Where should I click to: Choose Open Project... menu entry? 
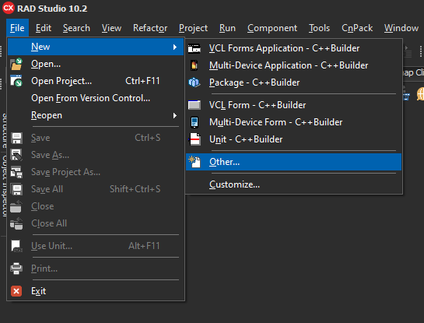click(x=96, y=81)
